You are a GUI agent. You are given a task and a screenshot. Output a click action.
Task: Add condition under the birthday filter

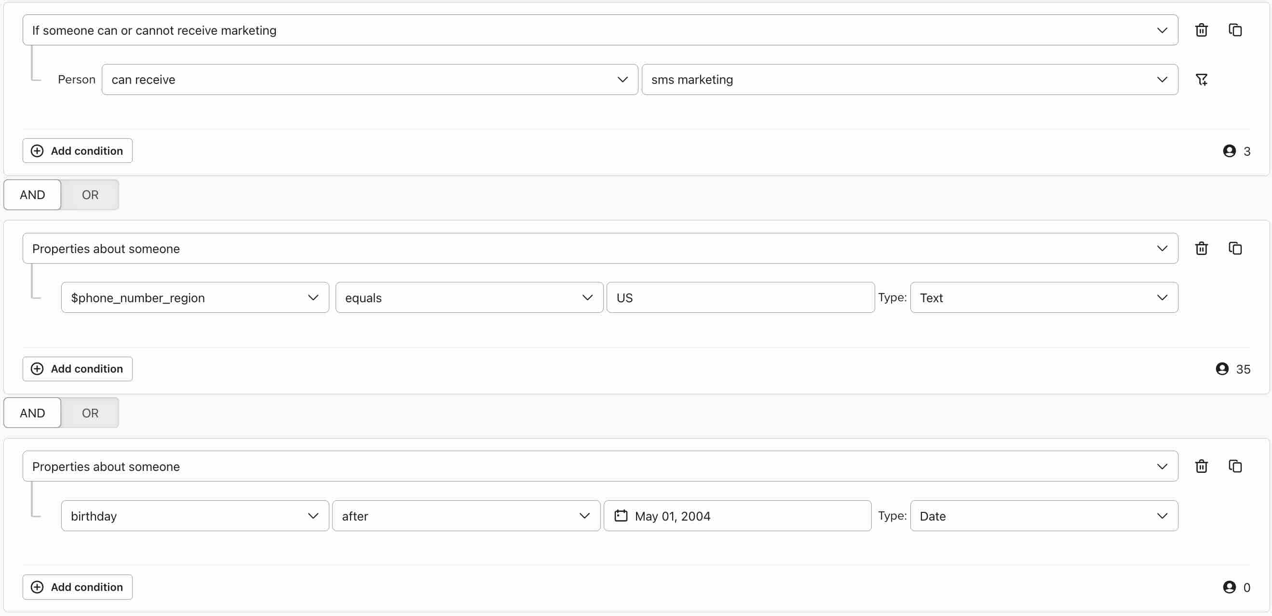(77, 587)
